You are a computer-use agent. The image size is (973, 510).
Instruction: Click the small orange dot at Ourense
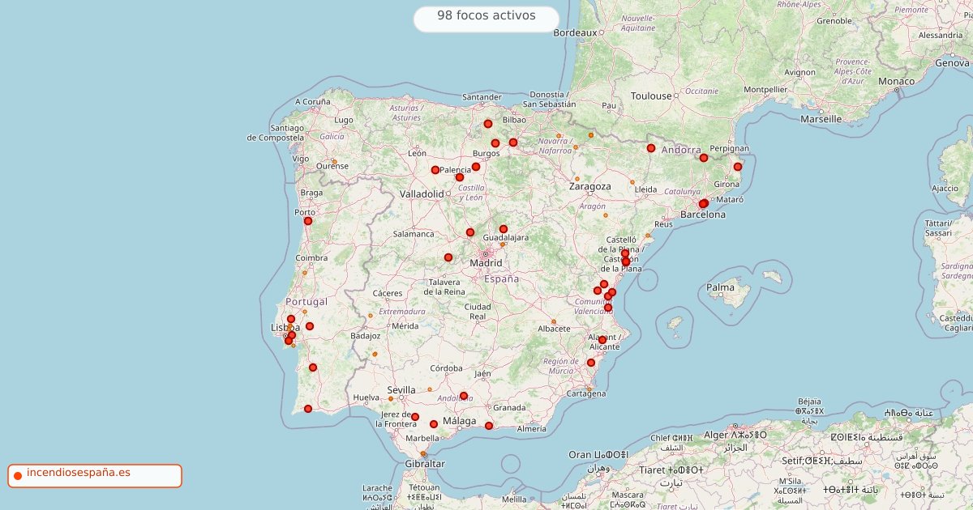[334, 162]
